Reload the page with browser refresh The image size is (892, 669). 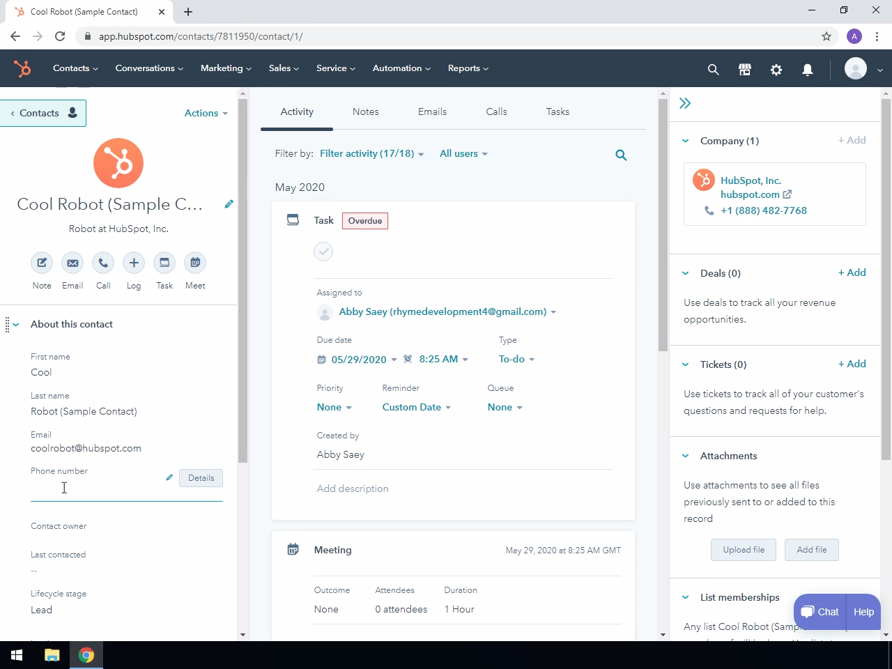(60, 36)
